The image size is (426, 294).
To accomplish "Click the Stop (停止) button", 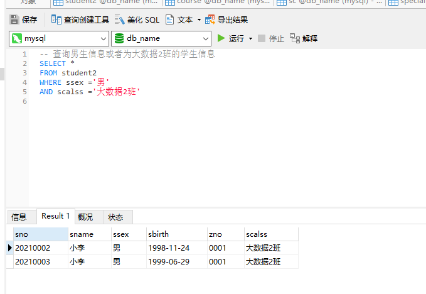I will pos(271,38).
